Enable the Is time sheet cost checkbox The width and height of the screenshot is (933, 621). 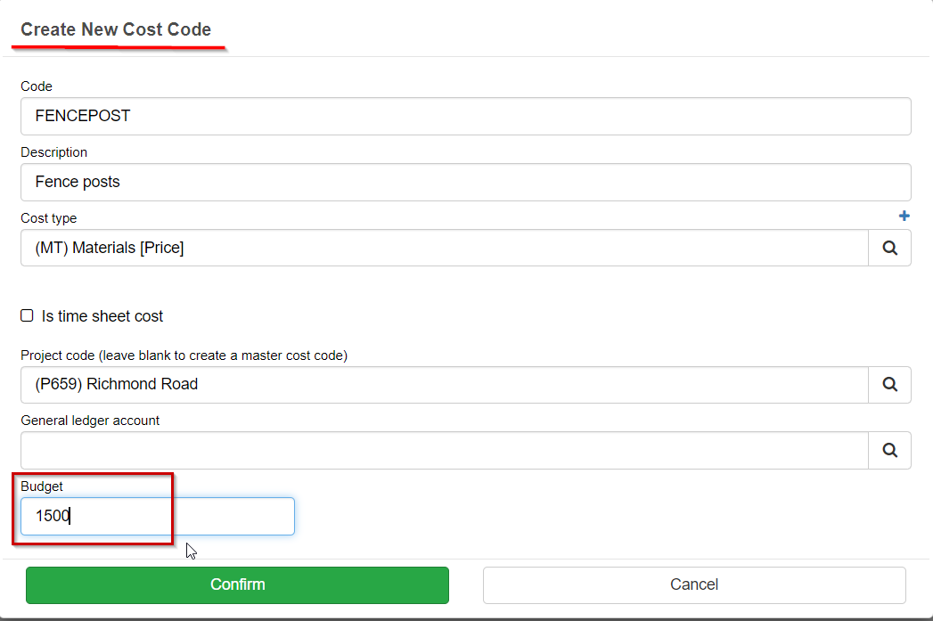(26, 315)
